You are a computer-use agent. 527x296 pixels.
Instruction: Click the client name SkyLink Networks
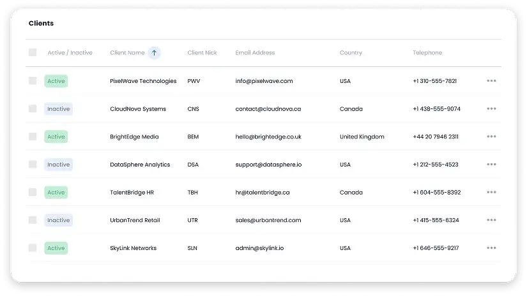coord(134,248)
